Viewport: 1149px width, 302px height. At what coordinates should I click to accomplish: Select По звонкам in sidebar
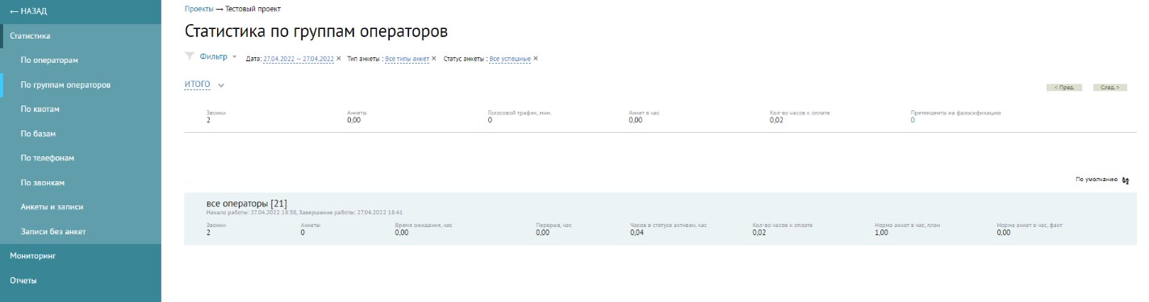click(x=81, y=183)
